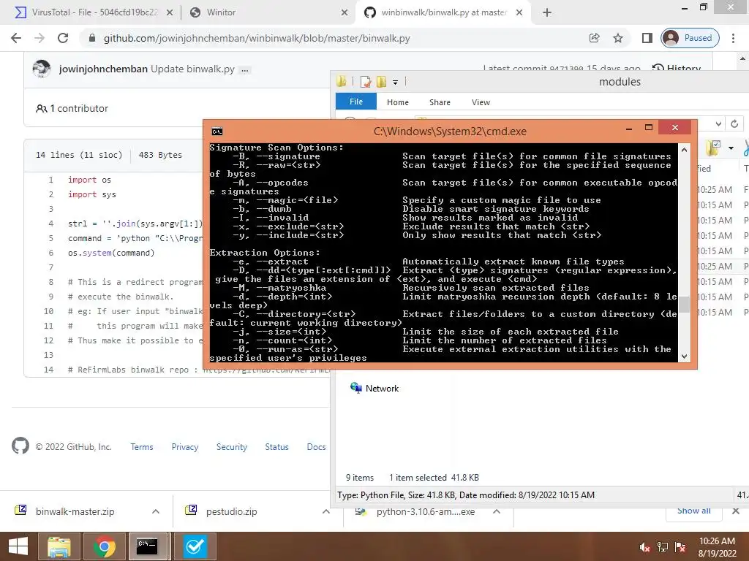Open the Chrome side panel icon

click(x=647, y=38)
